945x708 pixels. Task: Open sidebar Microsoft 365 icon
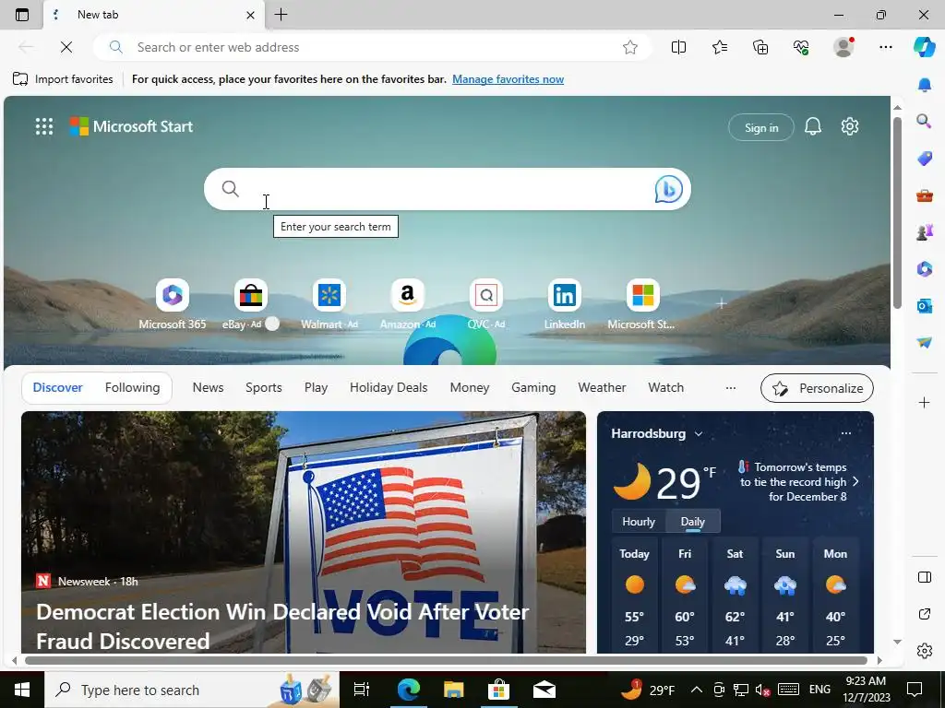tap(924, 268)
